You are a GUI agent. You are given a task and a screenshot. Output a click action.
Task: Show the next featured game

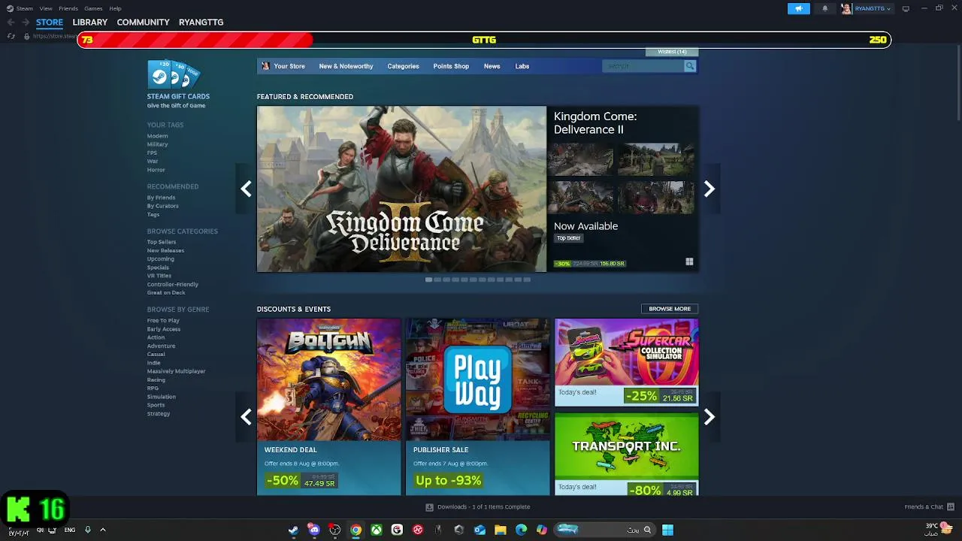pos(709,189)
